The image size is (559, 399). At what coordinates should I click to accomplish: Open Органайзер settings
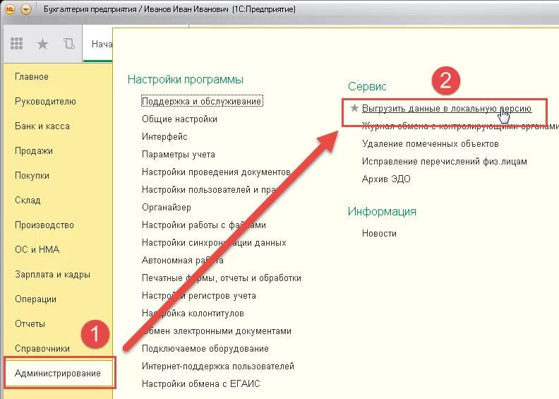coord(166,207)
